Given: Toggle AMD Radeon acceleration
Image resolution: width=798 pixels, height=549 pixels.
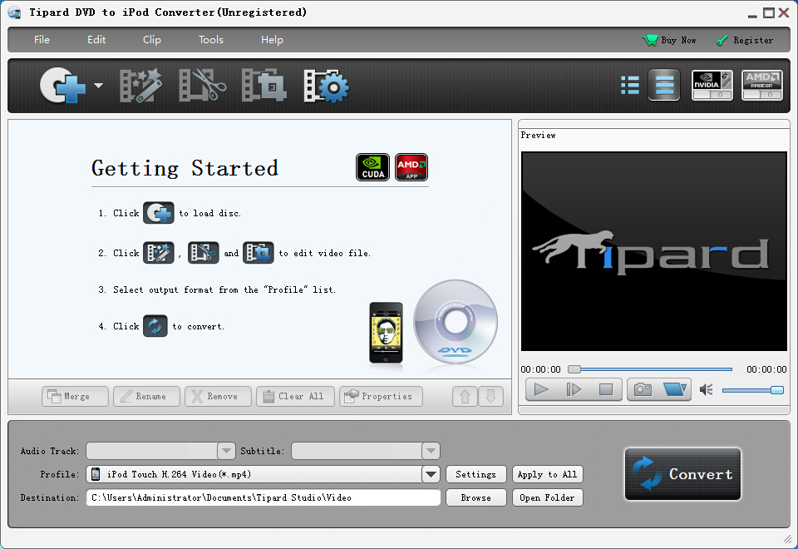Looking at the screenshot, I should click(x=762, y=85).
